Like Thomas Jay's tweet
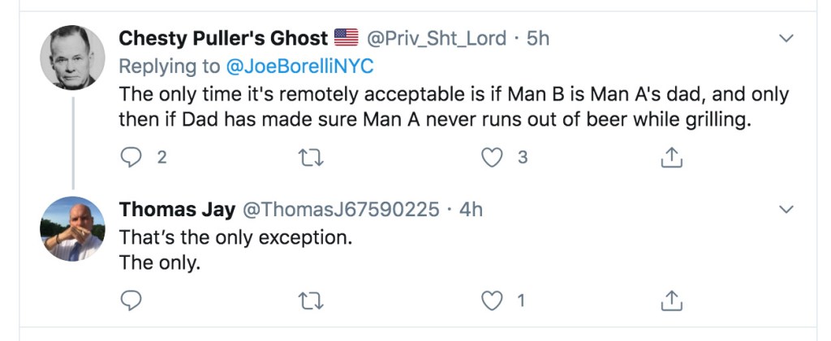 (491, 301)
